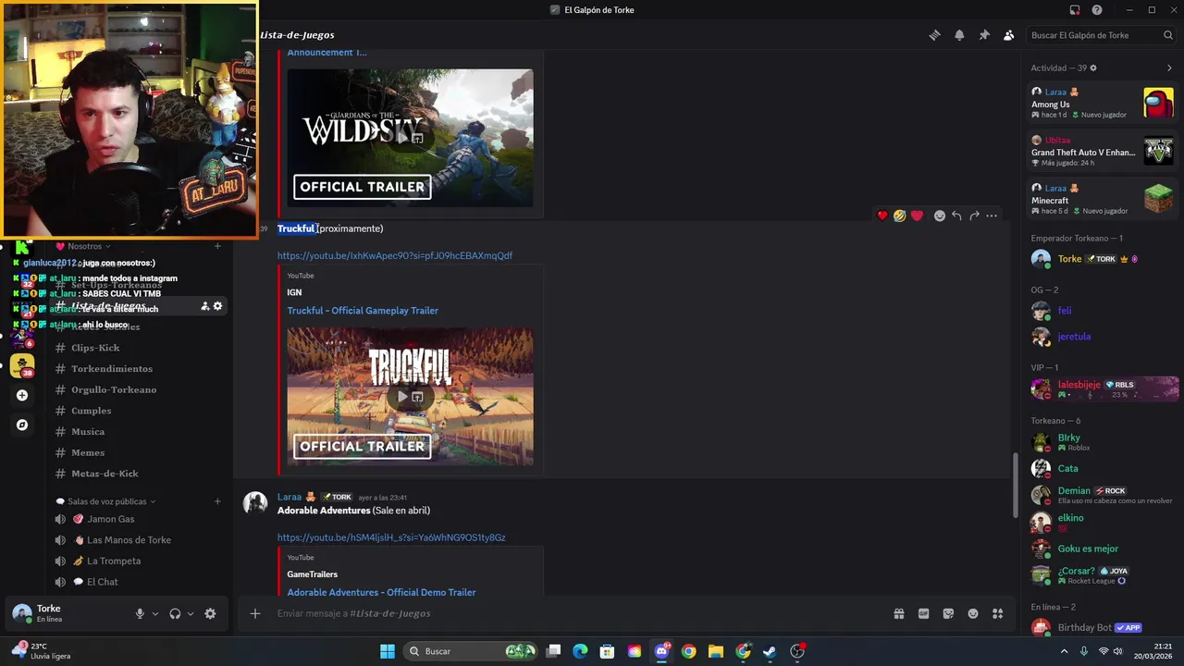Open the Grand Theft Auto V activity card
This screenshot has width=1184, height=666.
click(x=1104, y=152)
